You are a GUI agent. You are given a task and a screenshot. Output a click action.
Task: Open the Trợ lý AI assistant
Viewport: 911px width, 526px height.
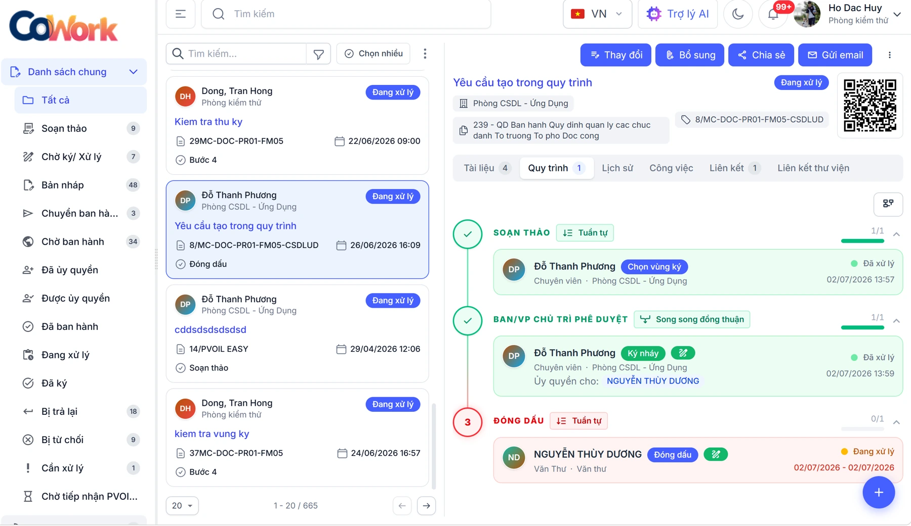click(678, 14)
